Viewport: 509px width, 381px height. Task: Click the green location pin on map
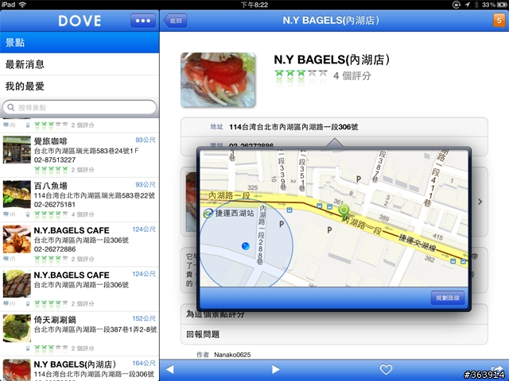click(x=344, y=211)
